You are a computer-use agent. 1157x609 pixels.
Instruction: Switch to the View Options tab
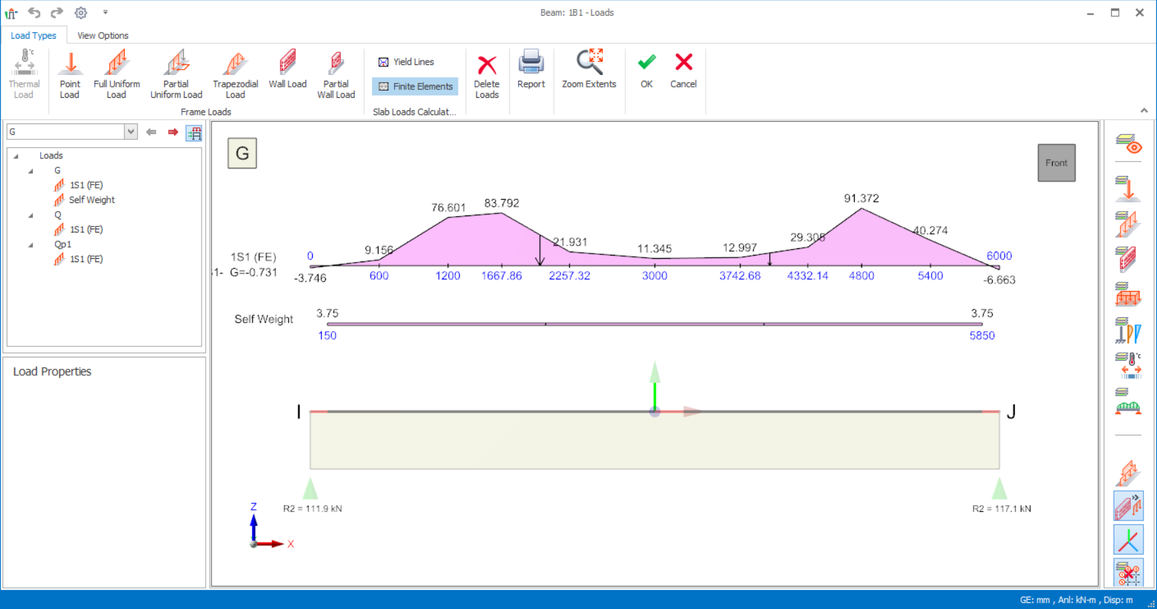(x=102, y=35)
